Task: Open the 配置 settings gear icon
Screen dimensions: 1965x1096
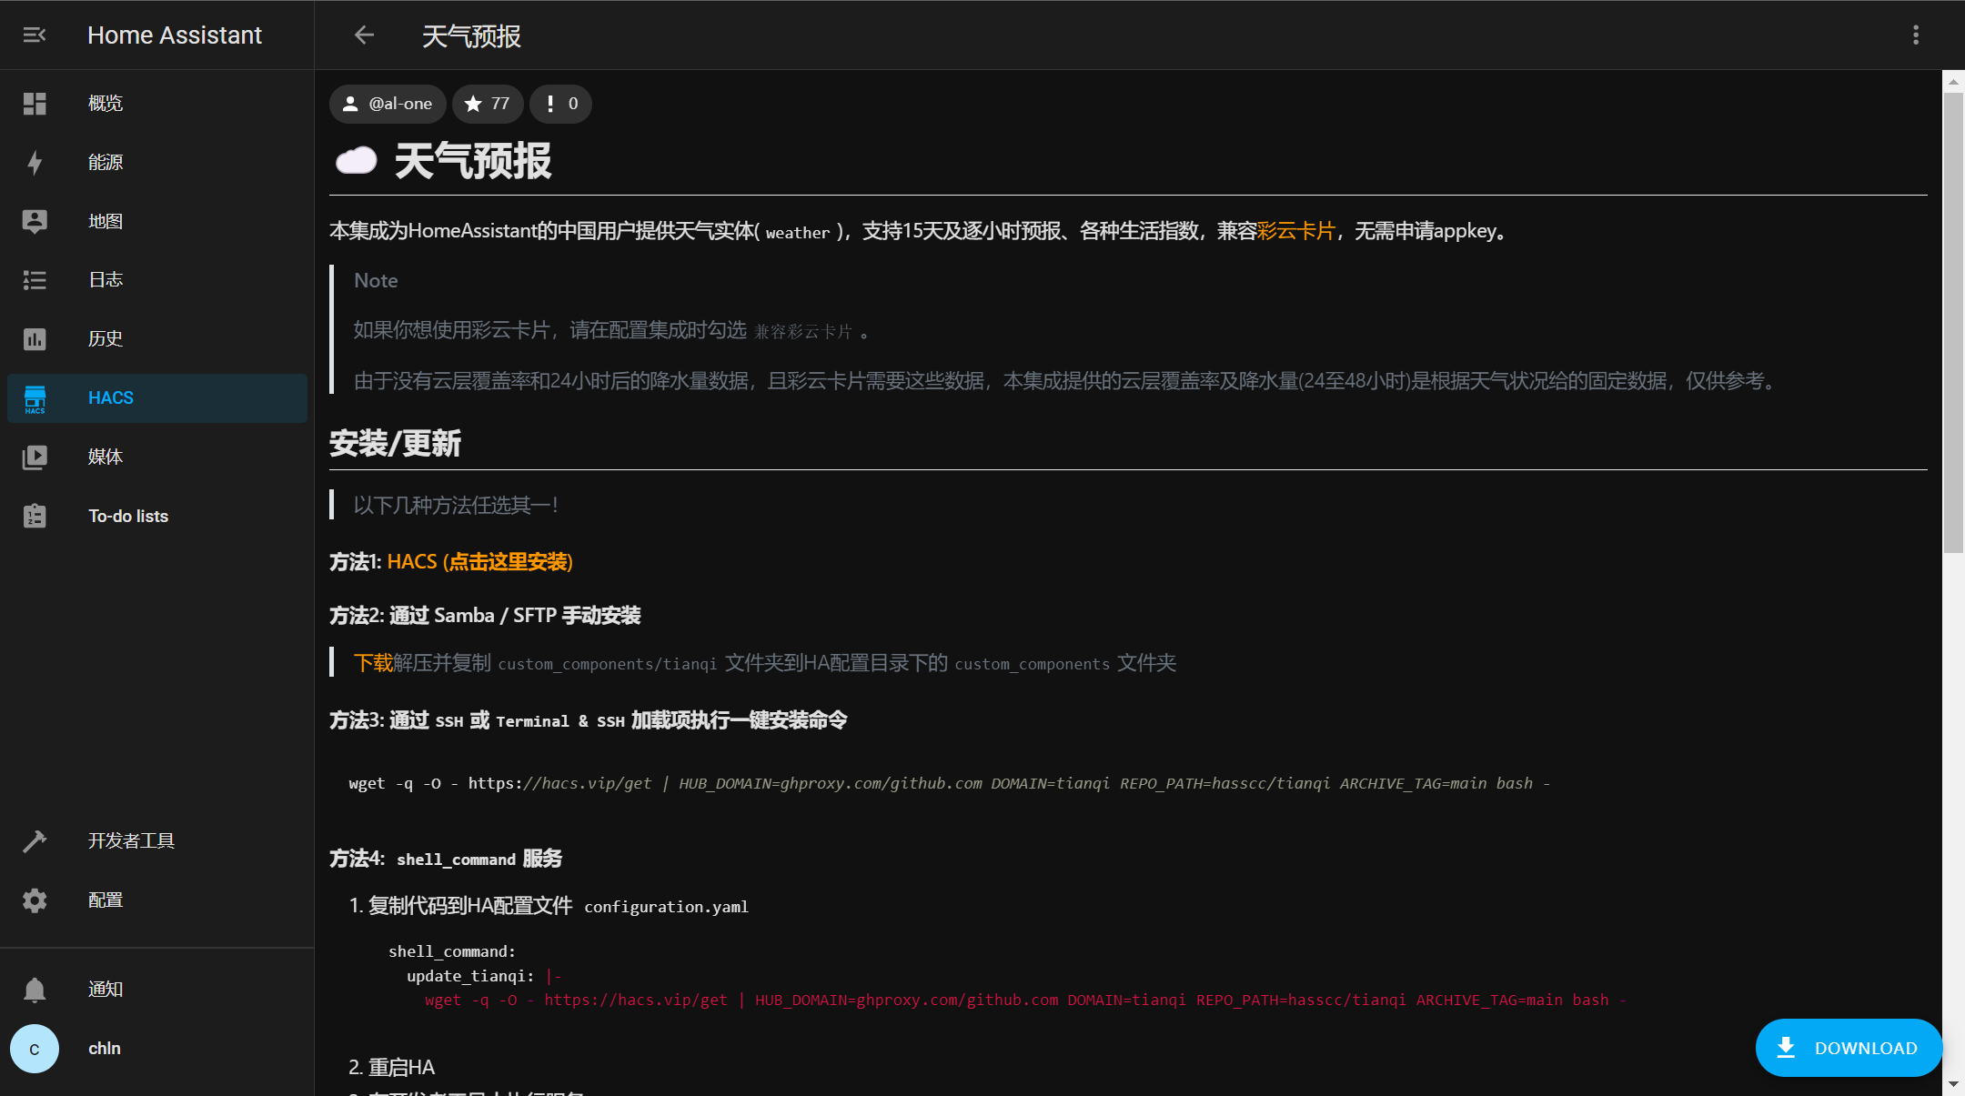Action: [35, 900]
